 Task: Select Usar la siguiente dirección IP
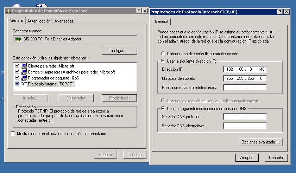[x=163, y=61]
